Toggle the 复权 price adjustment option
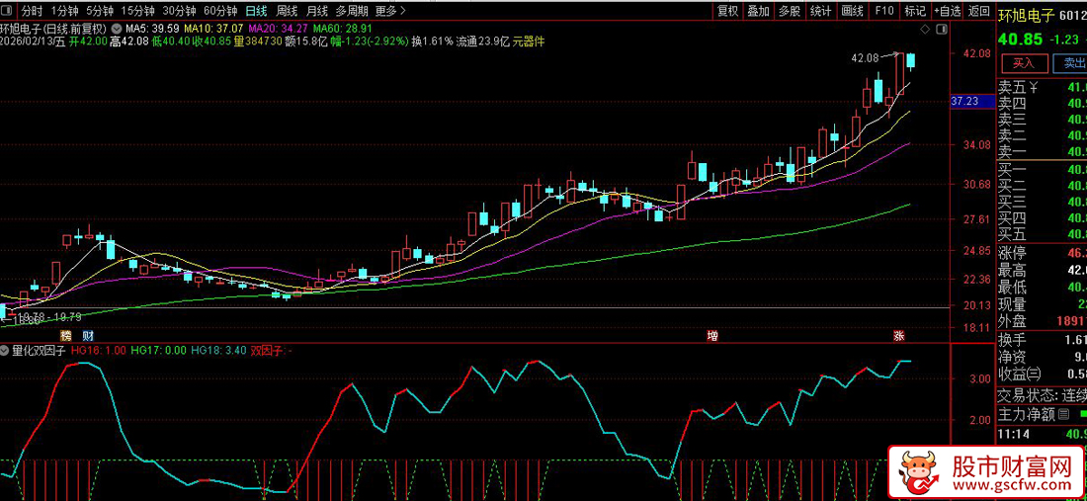Screen dimensions: 1087x501 [x=727, y=11]
